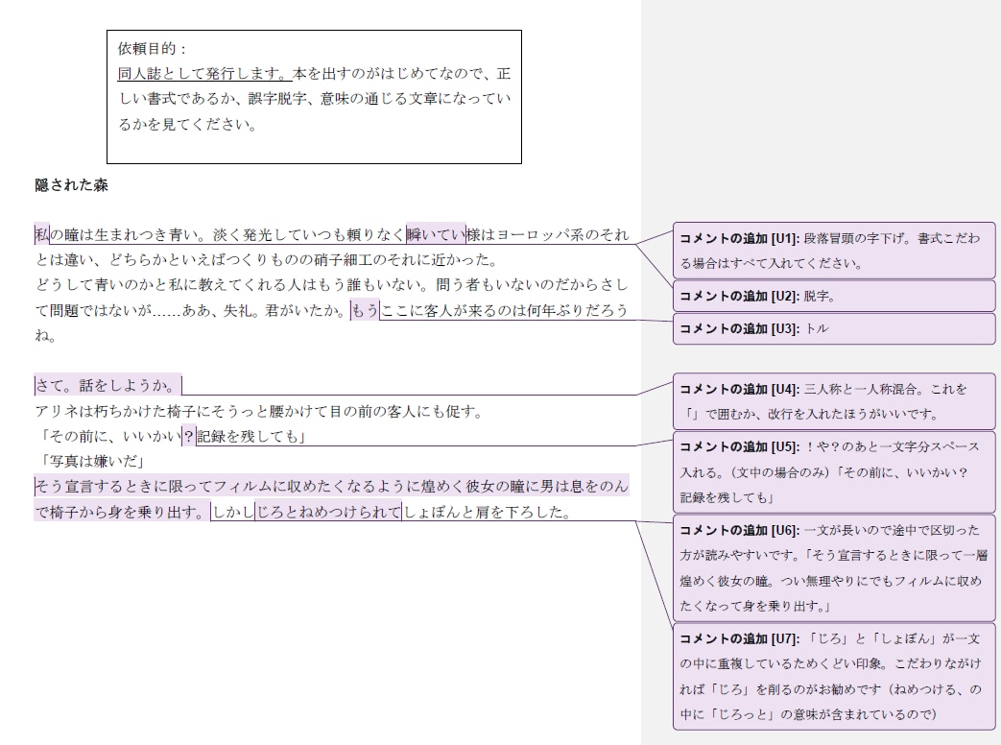Click the line starting そう宣言するときに限って
1001x745 pixels.
331,487
